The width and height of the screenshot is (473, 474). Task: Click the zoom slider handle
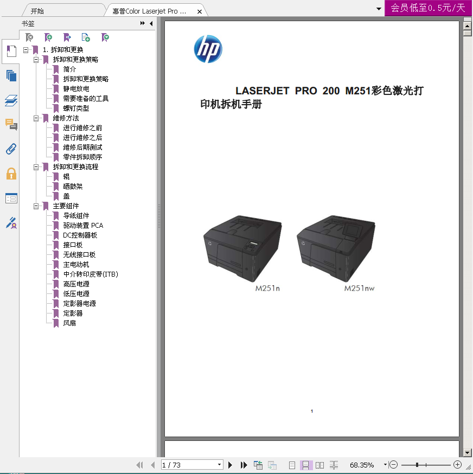tap(417, 465)
